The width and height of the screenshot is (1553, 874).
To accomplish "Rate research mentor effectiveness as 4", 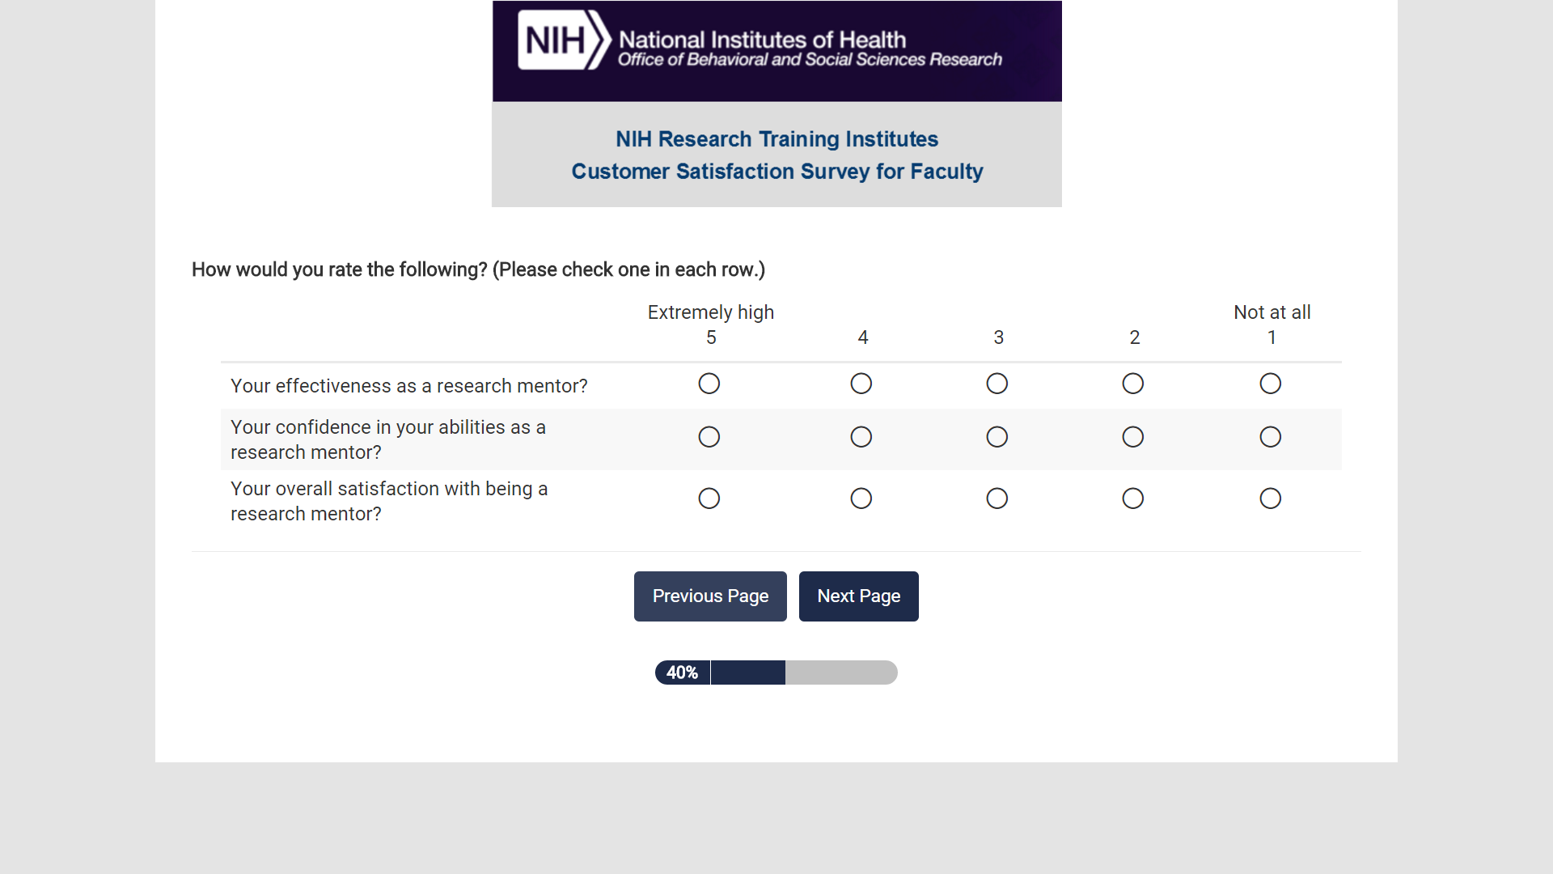I will [x=861, y=384].
